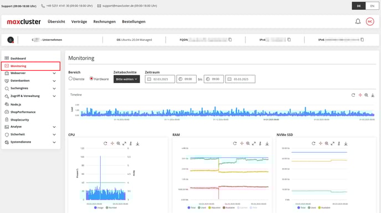The image size is (381, 213).
Task: Open the Rechnungen top menu
Action: click(105, 22)
